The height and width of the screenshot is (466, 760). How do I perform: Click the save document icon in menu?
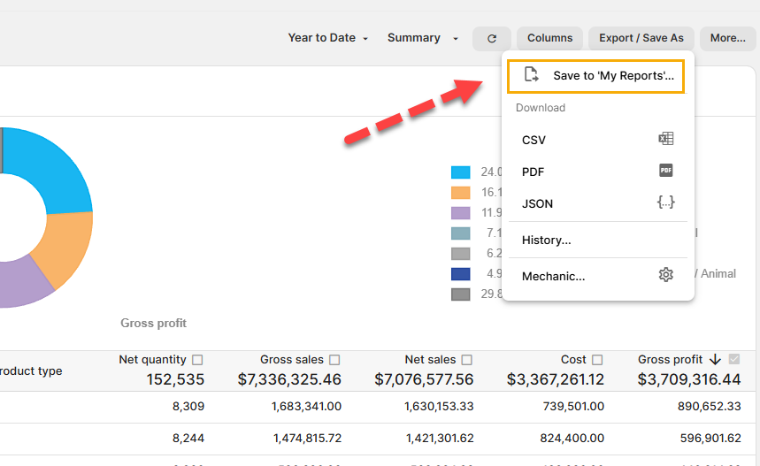(x=531, y=75)
